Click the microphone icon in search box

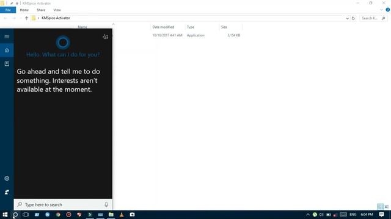tap(106, 204)
